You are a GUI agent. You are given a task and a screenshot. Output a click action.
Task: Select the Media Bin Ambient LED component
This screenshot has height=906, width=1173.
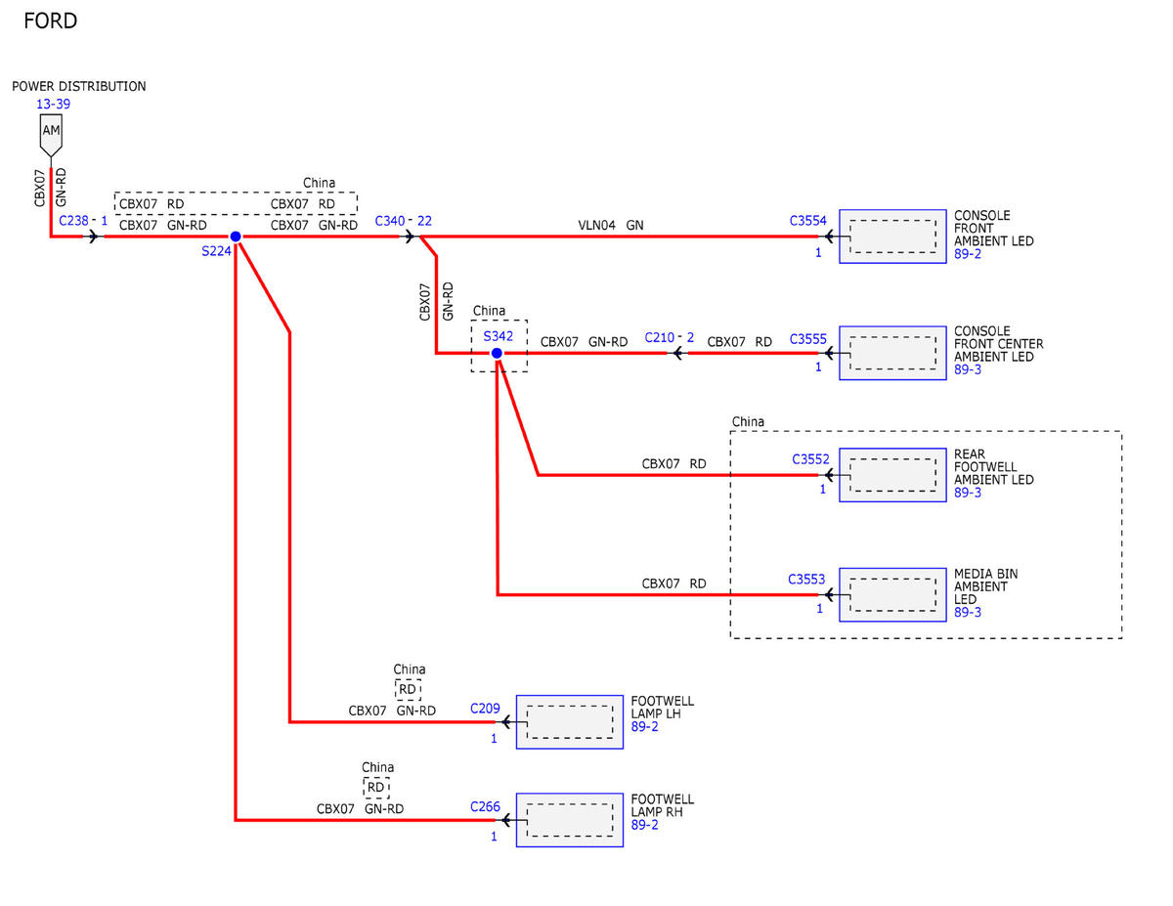click(892, 594)
